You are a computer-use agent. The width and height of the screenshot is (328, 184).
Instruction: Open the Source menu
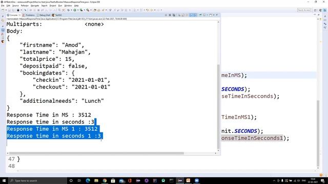click(15, 6)
